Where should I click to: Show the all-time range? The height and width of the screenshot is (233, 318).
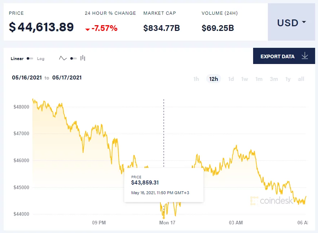(301, 79)
